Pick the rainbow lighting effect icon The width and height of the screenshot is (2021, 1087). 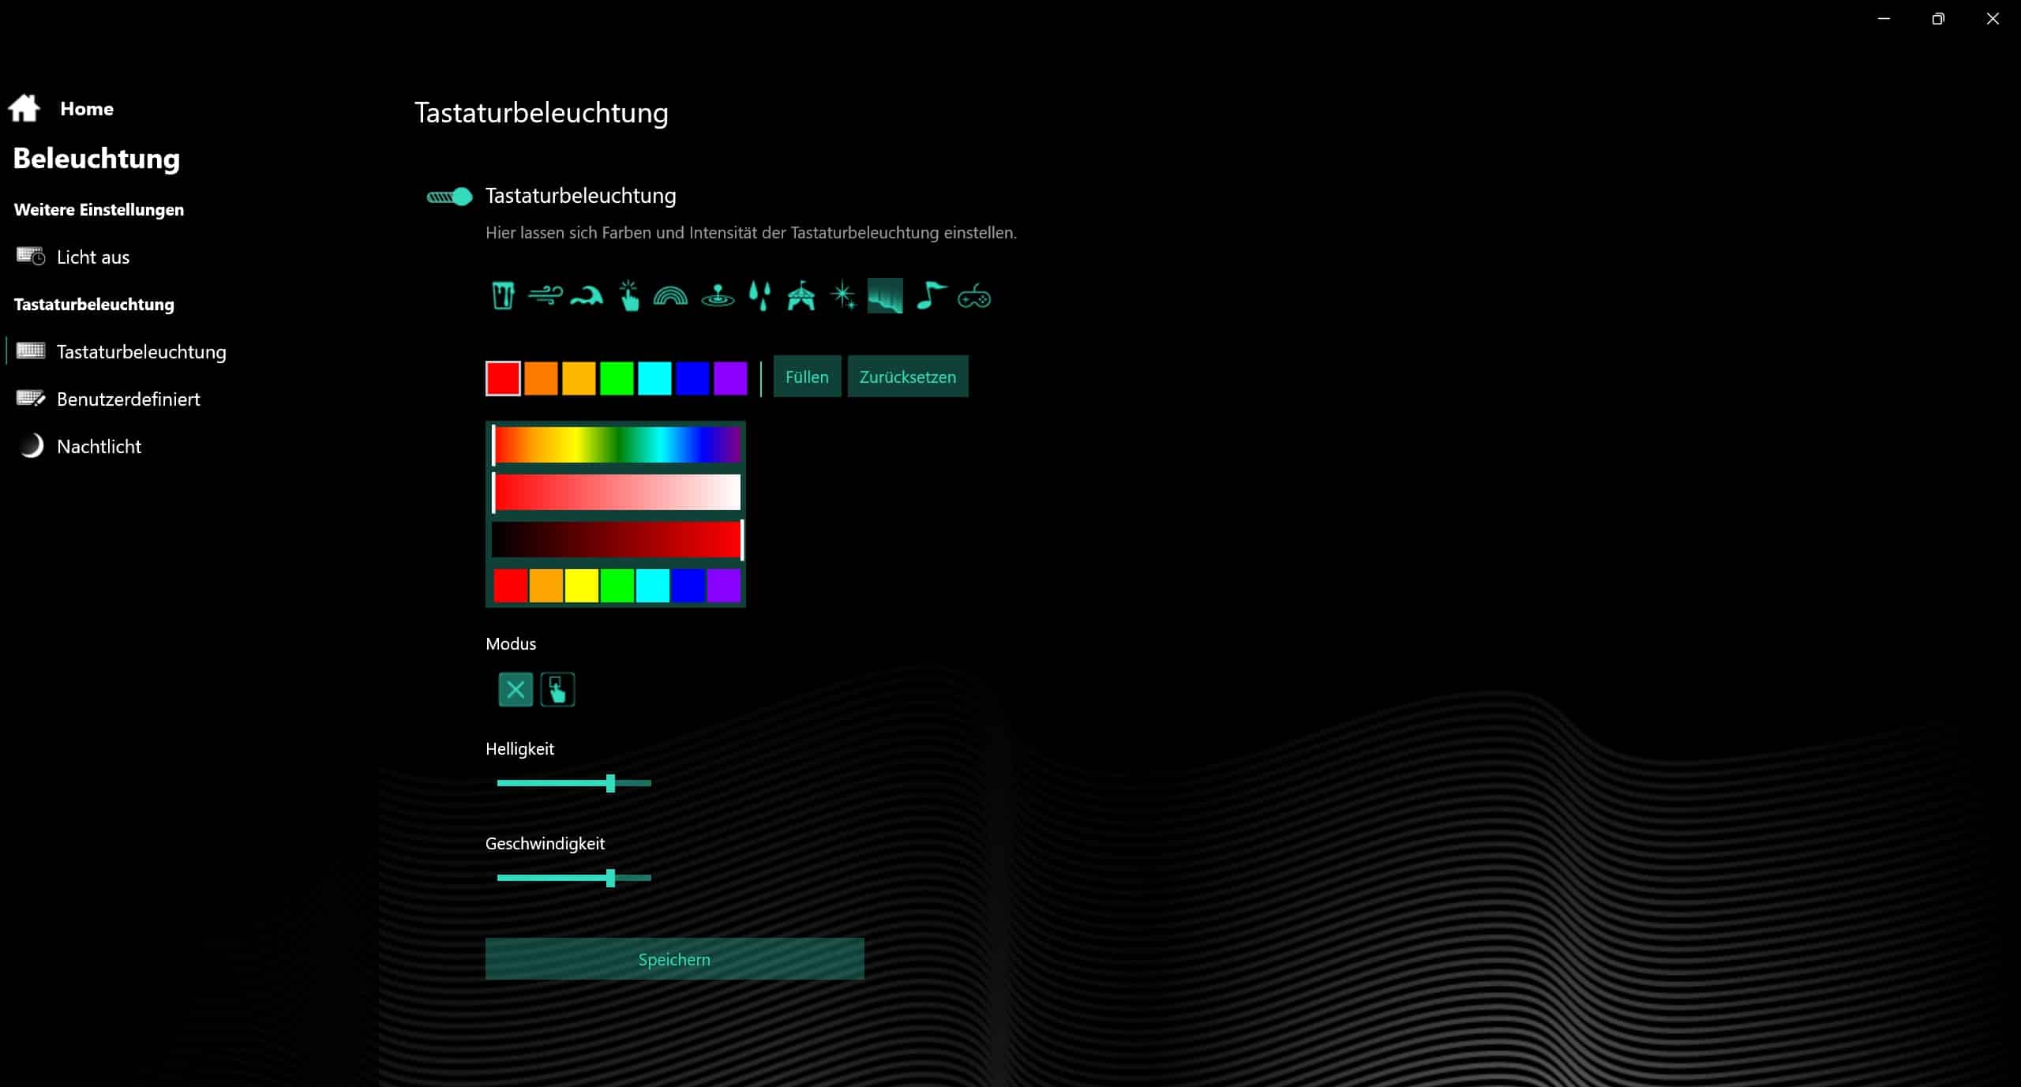pos(670,296)
